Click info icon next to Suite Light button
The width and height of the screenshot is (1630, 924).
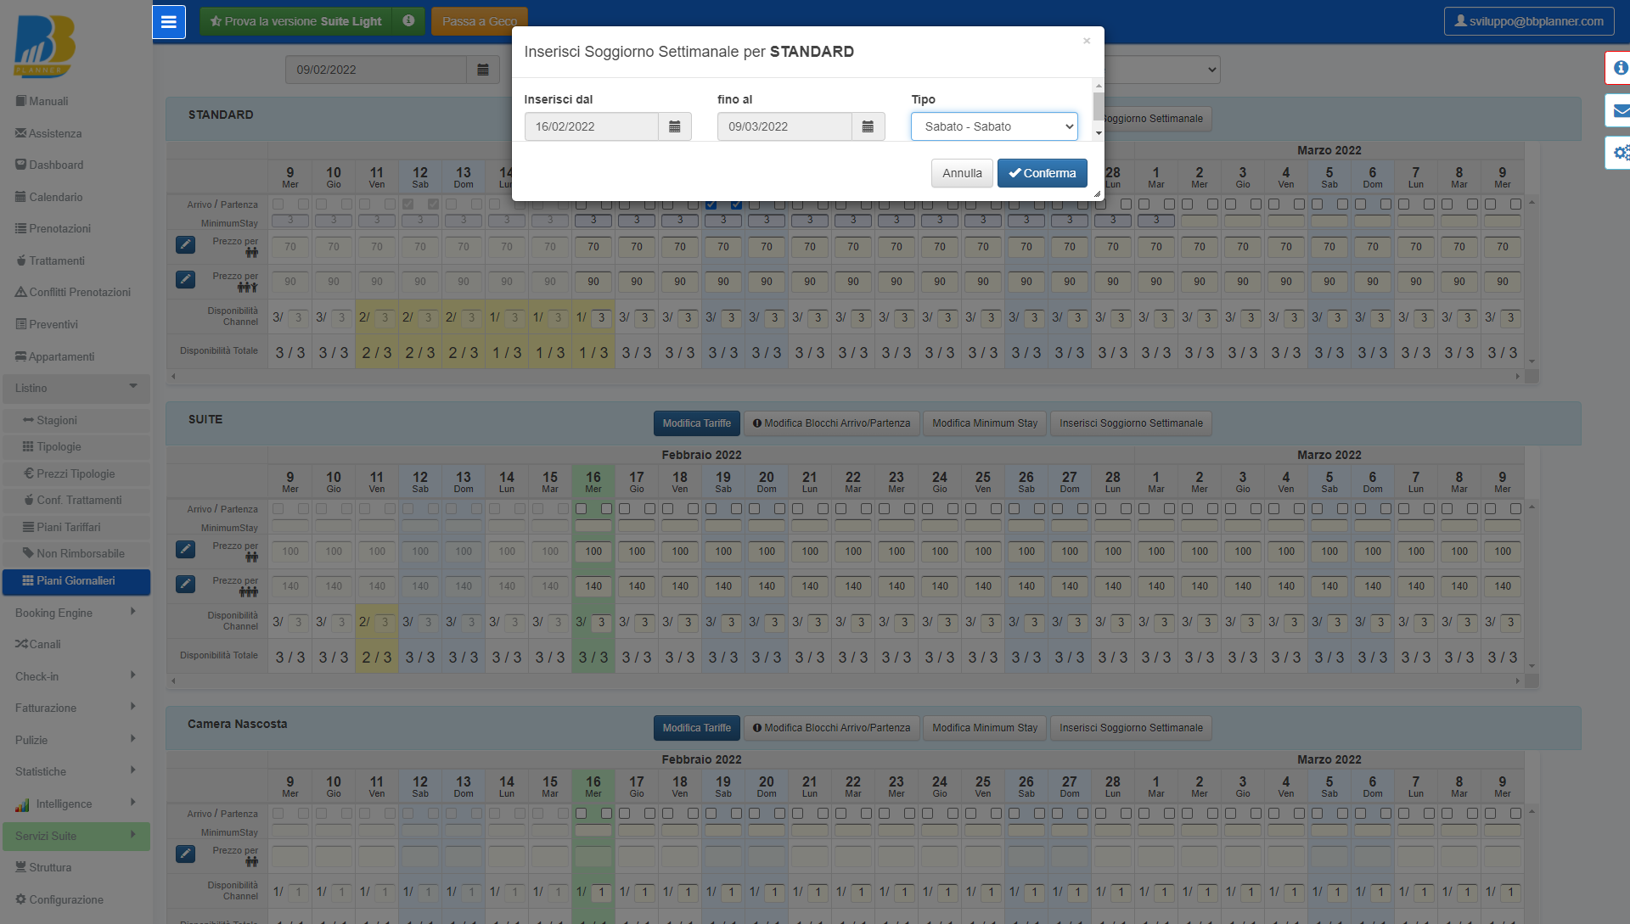(x=408, y=21)
